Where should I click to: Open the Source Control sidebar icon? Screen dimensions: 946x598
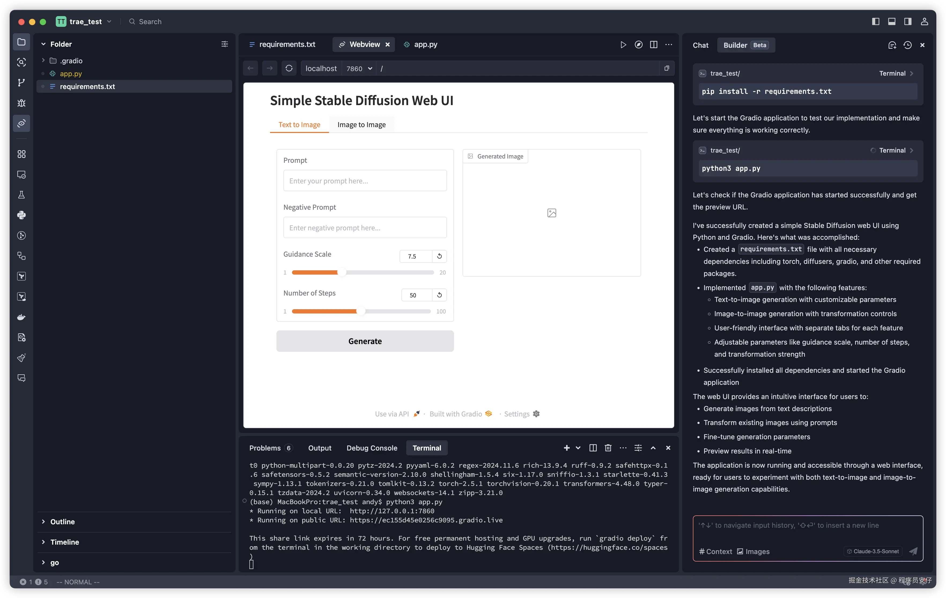21,83
